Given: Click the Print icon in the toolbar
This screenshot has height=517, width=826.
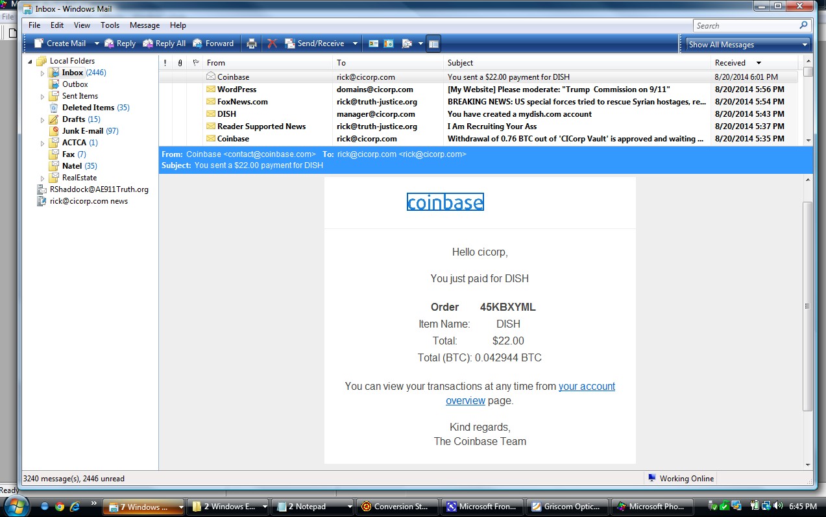Looking at the screenshot, I should [x=252, y=43].
